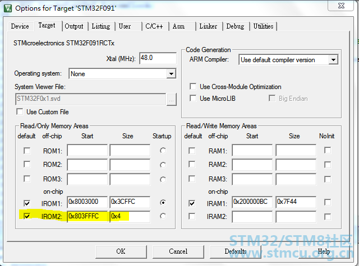Click the Xtal (MHz) input field

(x=158, y=58)
